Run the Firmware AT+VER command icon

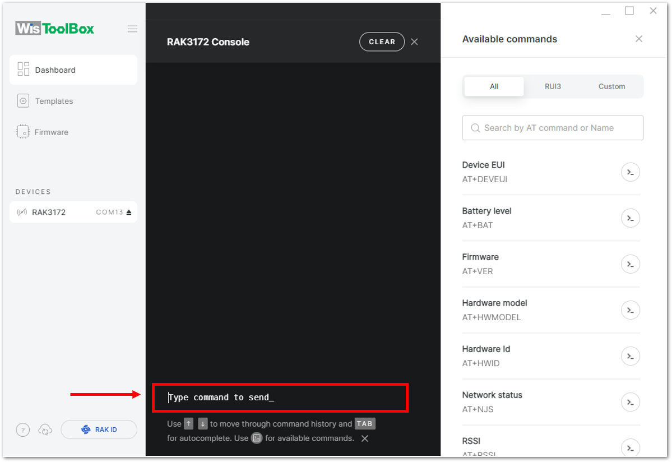(x=630, y=264)
